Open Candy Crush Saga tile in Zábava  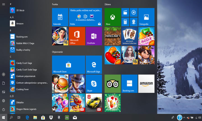(x=113, y=55)
